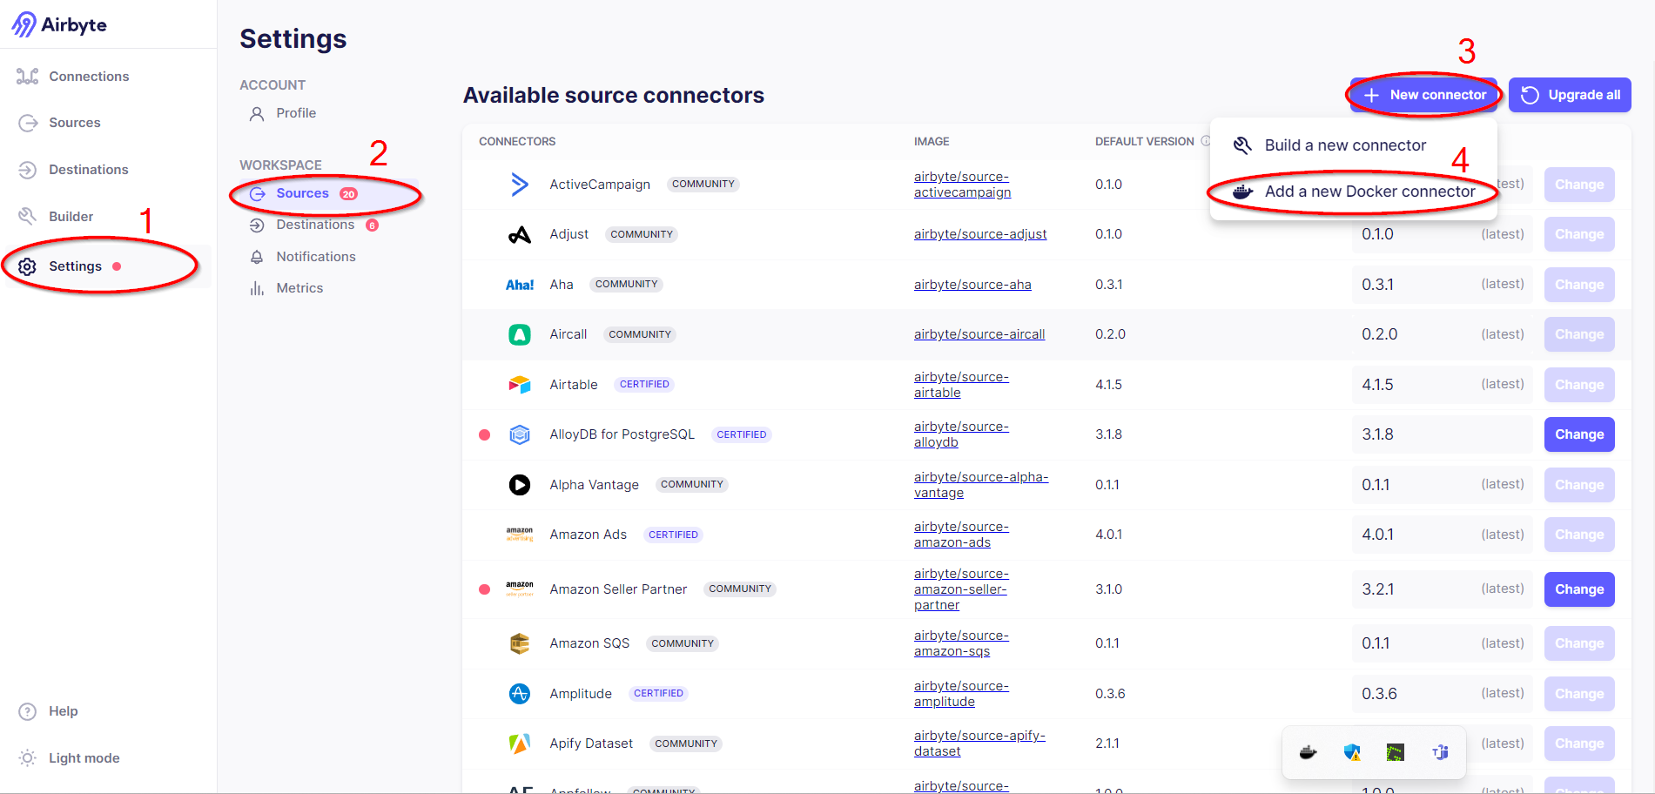Click the Airbyte logo icon

24,24
